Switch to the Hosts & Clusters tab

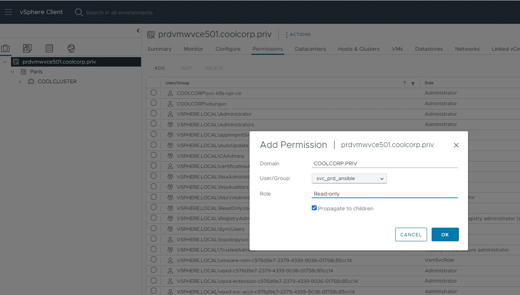359,49
